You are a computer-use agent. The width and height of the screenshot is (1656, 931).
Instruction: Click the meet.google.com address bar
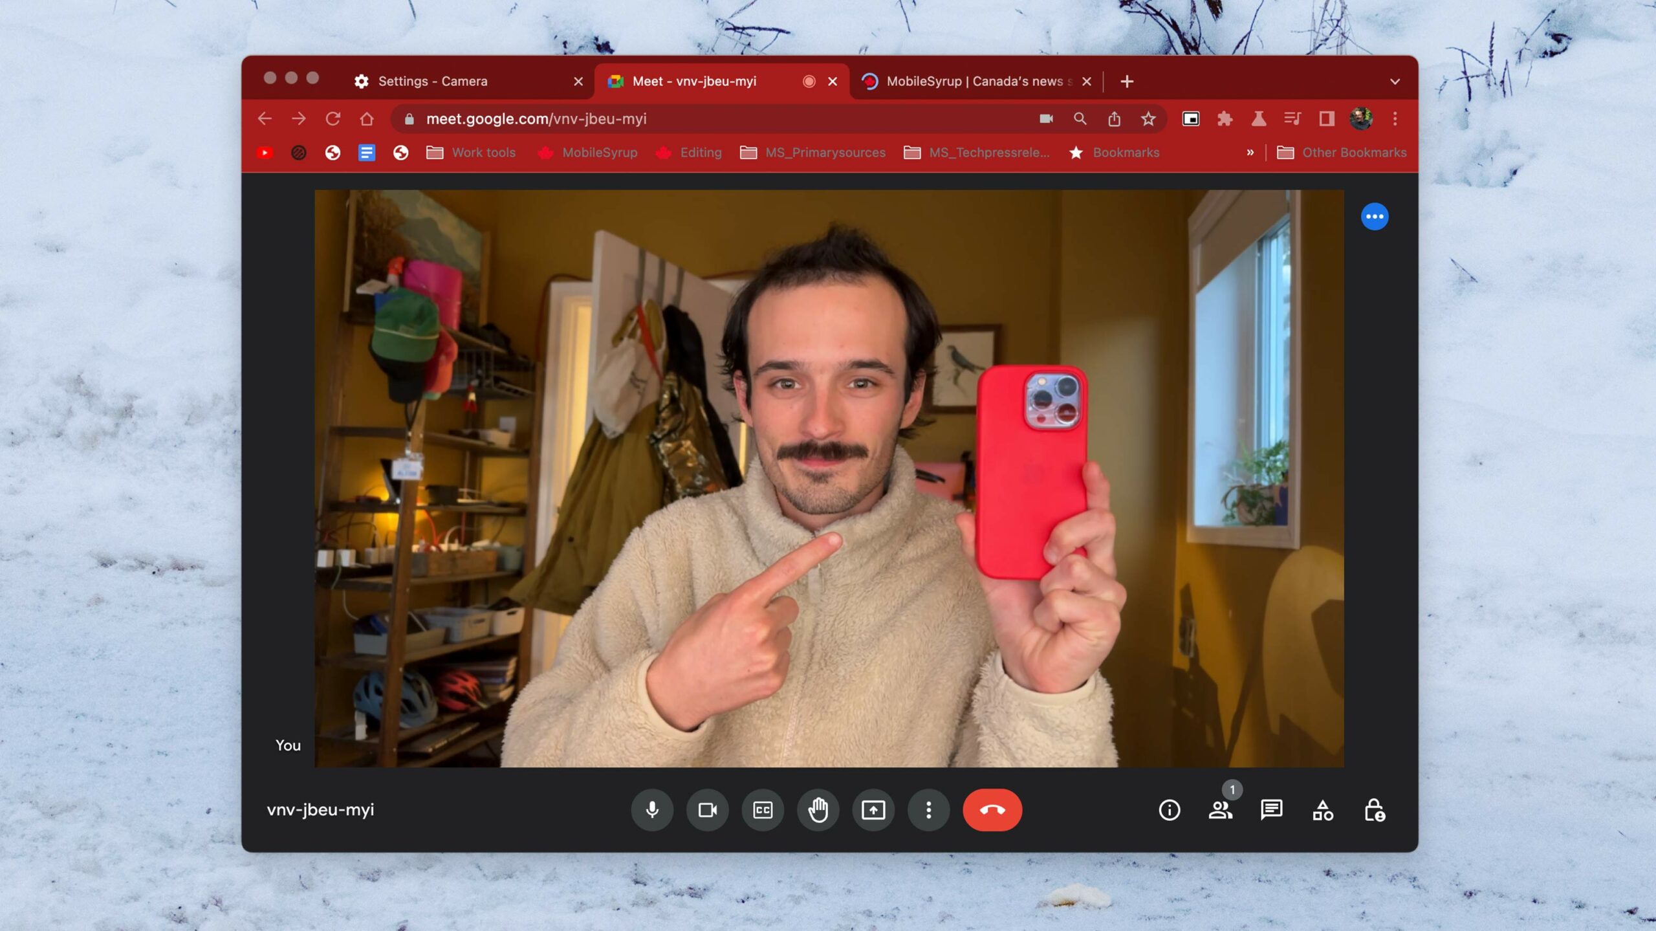(x=712, y=118)
